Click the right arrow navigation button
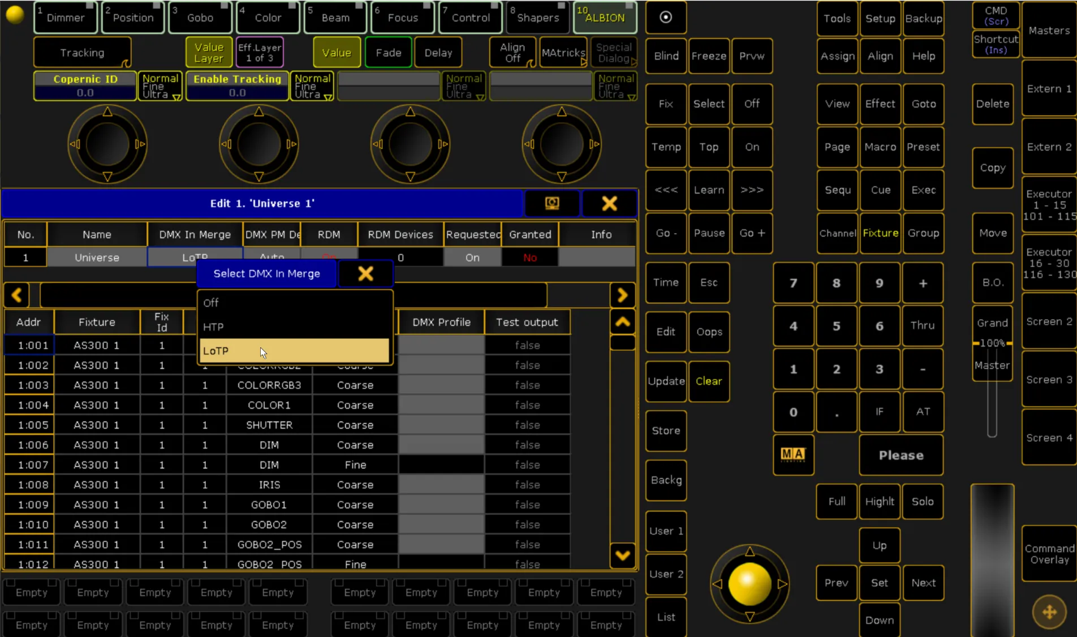This screenshot has height=637, width=1077. [x=623, y=295]
